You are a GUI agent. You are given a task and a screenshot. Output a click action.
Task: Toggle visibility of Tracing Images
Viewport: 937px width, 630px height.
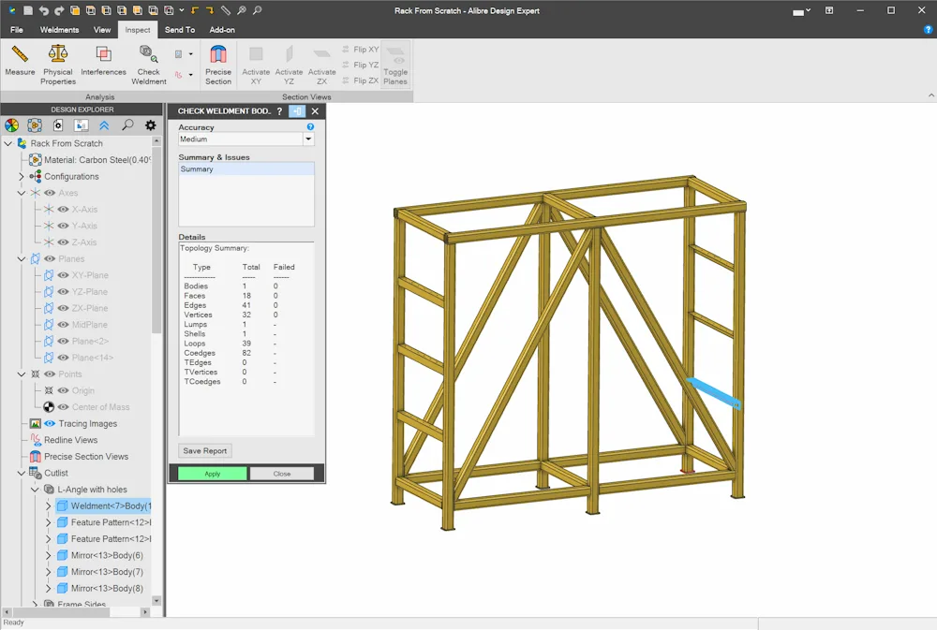[50, 423]
